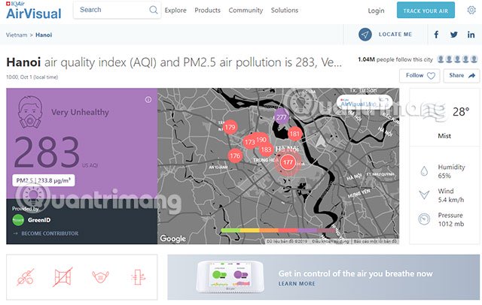This screenshot has width=482, height=305.
Task: Open the Community menu
Action: 246,10
